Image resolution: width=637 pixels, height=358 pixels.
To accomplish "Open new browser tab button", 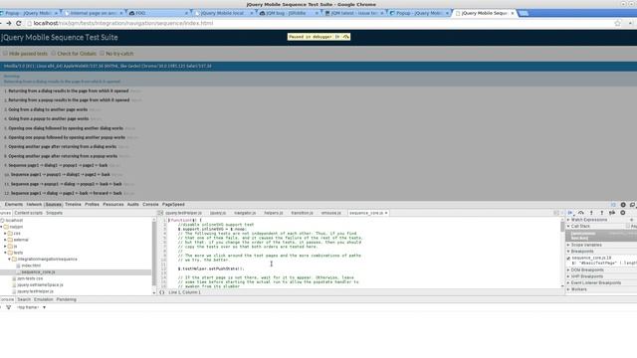I will (524, 13).
